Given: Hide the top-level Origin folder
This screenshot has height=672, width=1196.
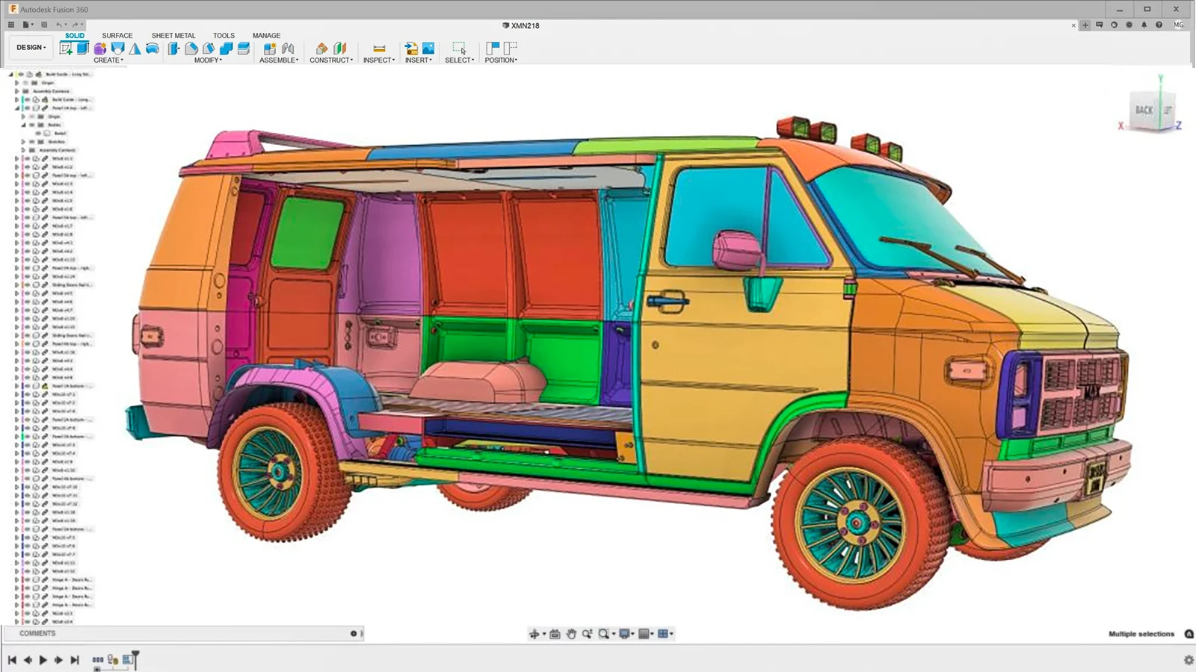Looking at the screenshot, I should pyautogui.click(x=25, y=83).
